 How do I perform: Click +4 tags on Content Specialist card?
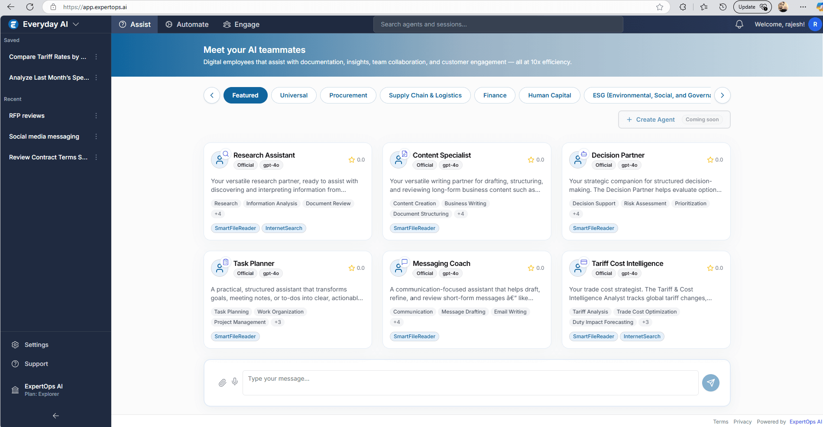tap(460, 214)
